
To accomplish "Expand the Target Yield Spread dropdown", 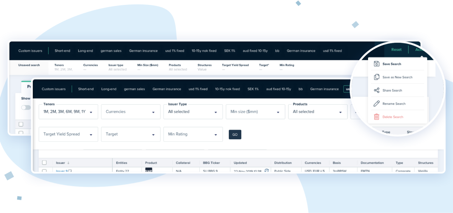I will pos(68,134).
